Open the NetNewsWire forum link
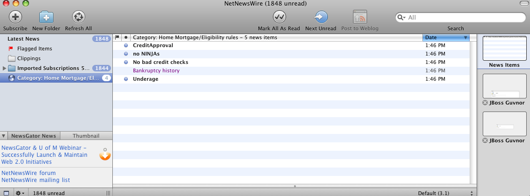The image size is (530, 196). click(x=29, y=173)
